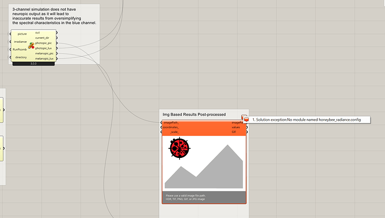The height and width of the screenshot is (218, 385).
Task: Select the 'photopic_pic' output parameter
Action: tap(43, 43)
